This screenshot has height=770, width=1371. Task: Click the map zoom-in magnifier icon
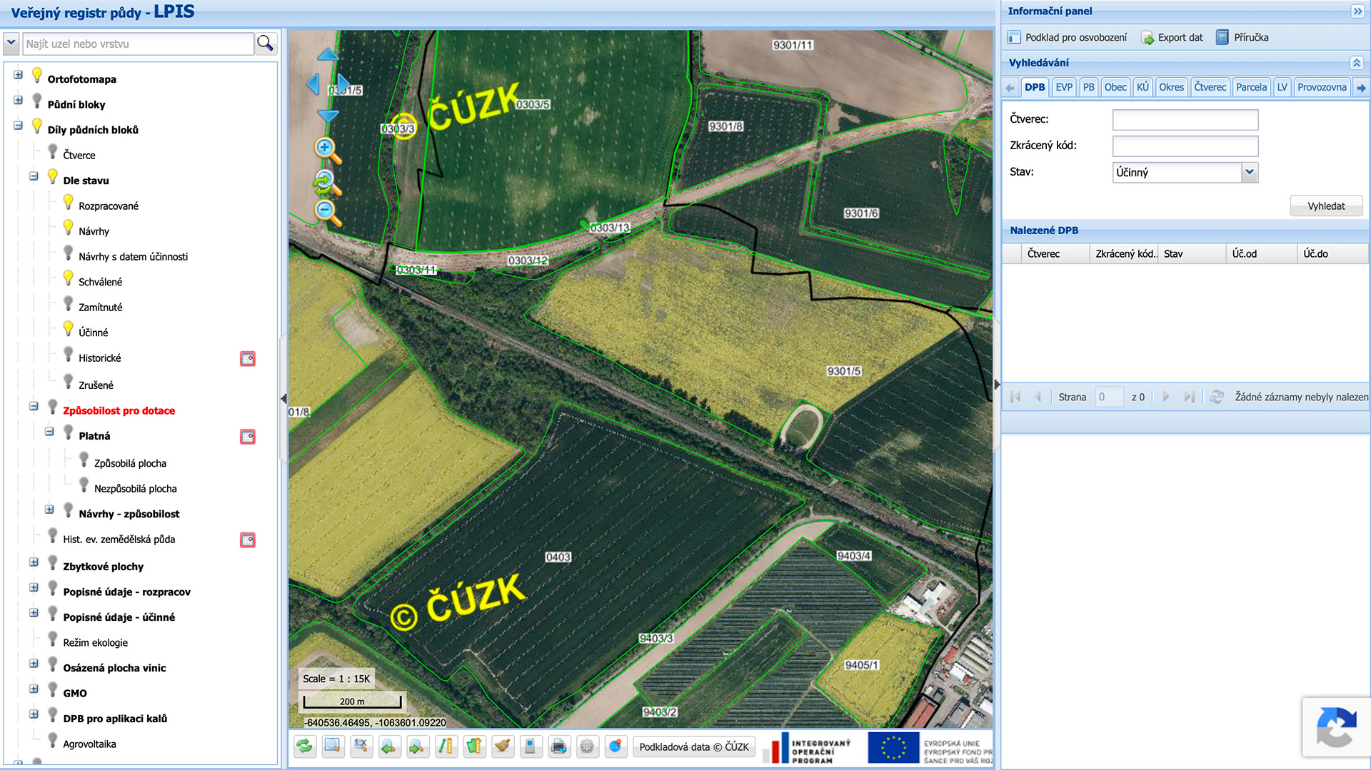click(x=327, y=150)
